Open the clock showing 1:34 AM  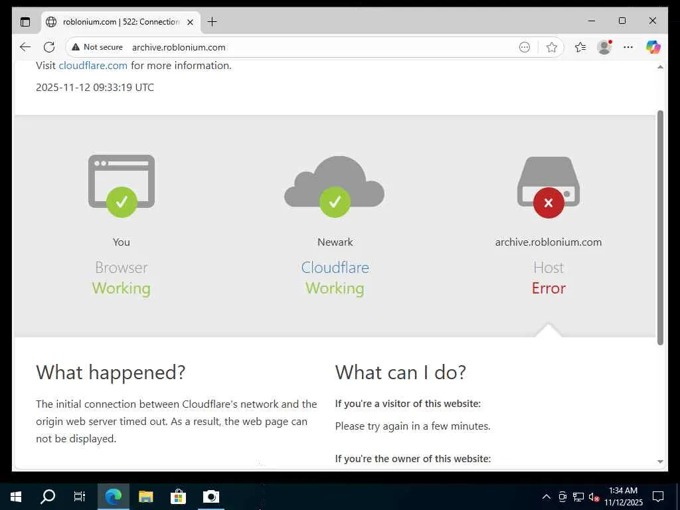(623, 497)
